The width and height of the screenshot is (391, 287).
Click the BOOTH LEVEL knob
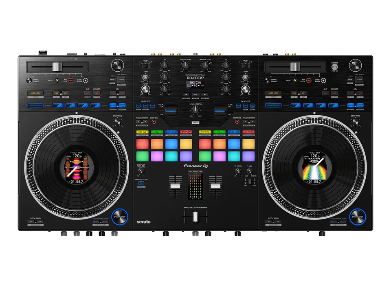185,66
